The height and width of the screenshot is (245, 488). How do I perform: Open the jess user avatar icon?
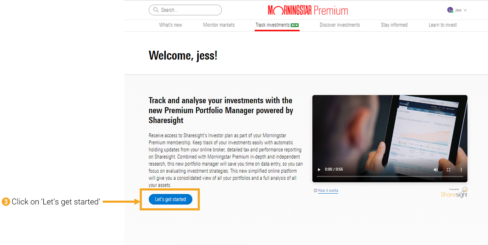pos(450,10)
